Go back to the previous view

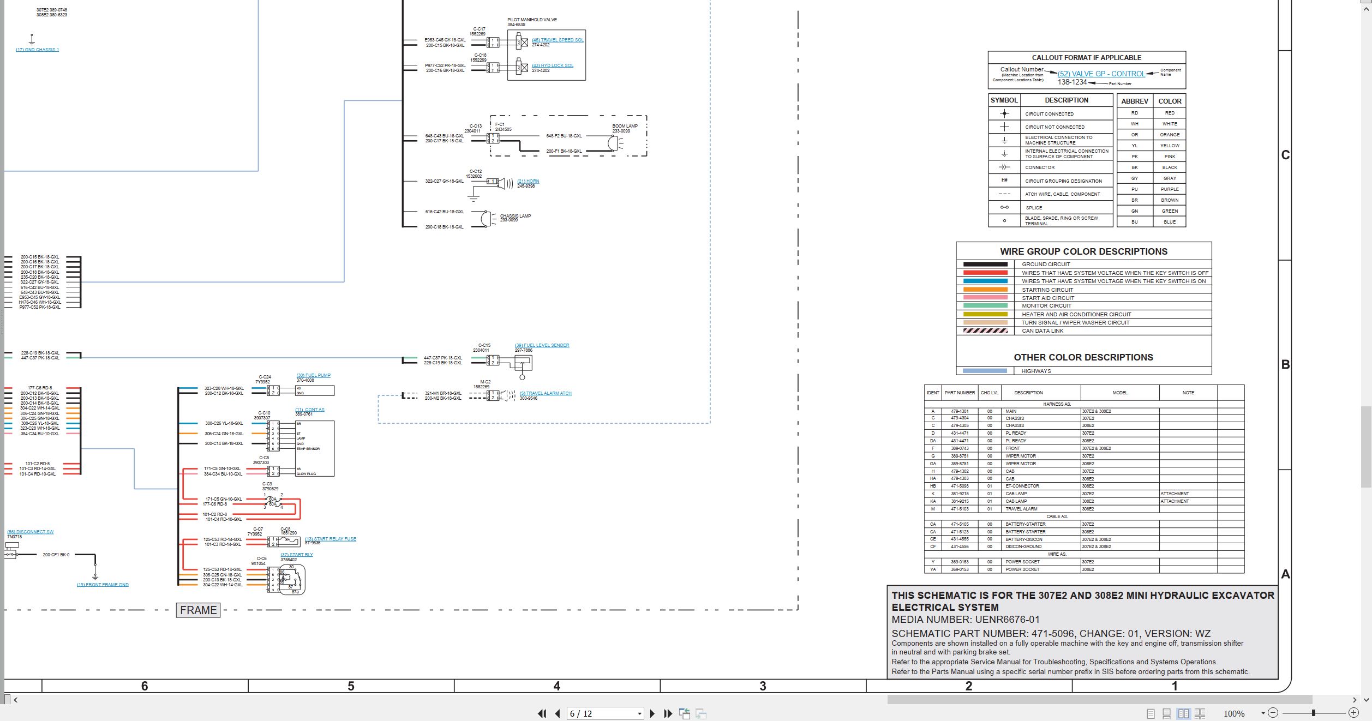(685, 713)
